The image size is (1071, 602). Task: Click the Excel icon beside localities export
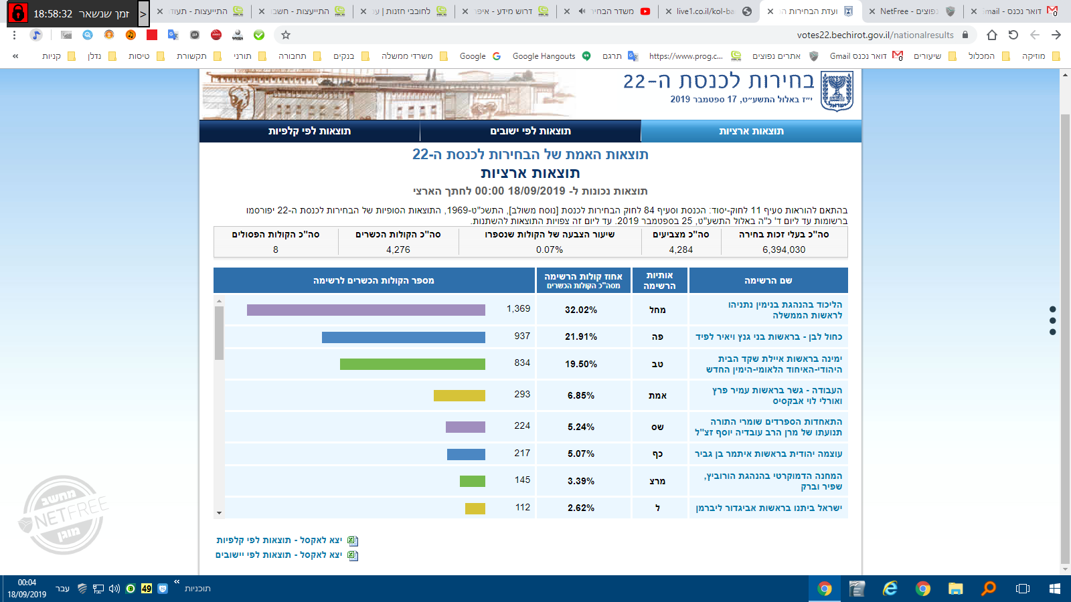(353, 555)
